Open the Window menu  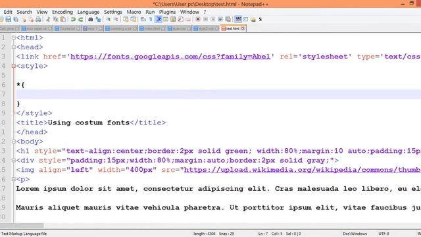[189, 12]
